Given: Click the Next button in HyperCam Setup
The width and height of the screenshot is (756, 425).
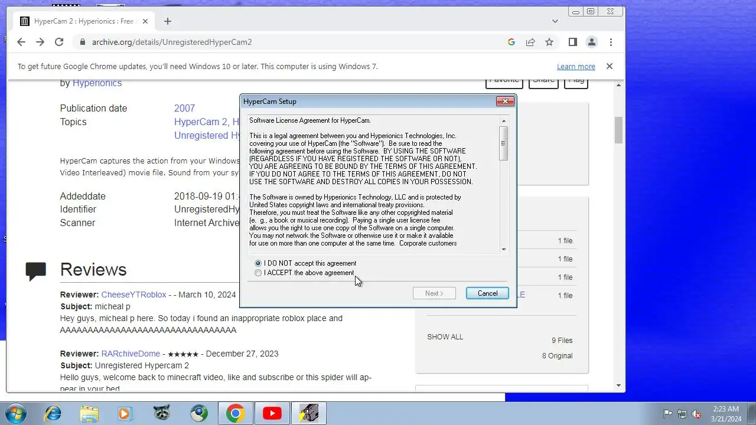Looking at the screenshot, I should [434, 293].
